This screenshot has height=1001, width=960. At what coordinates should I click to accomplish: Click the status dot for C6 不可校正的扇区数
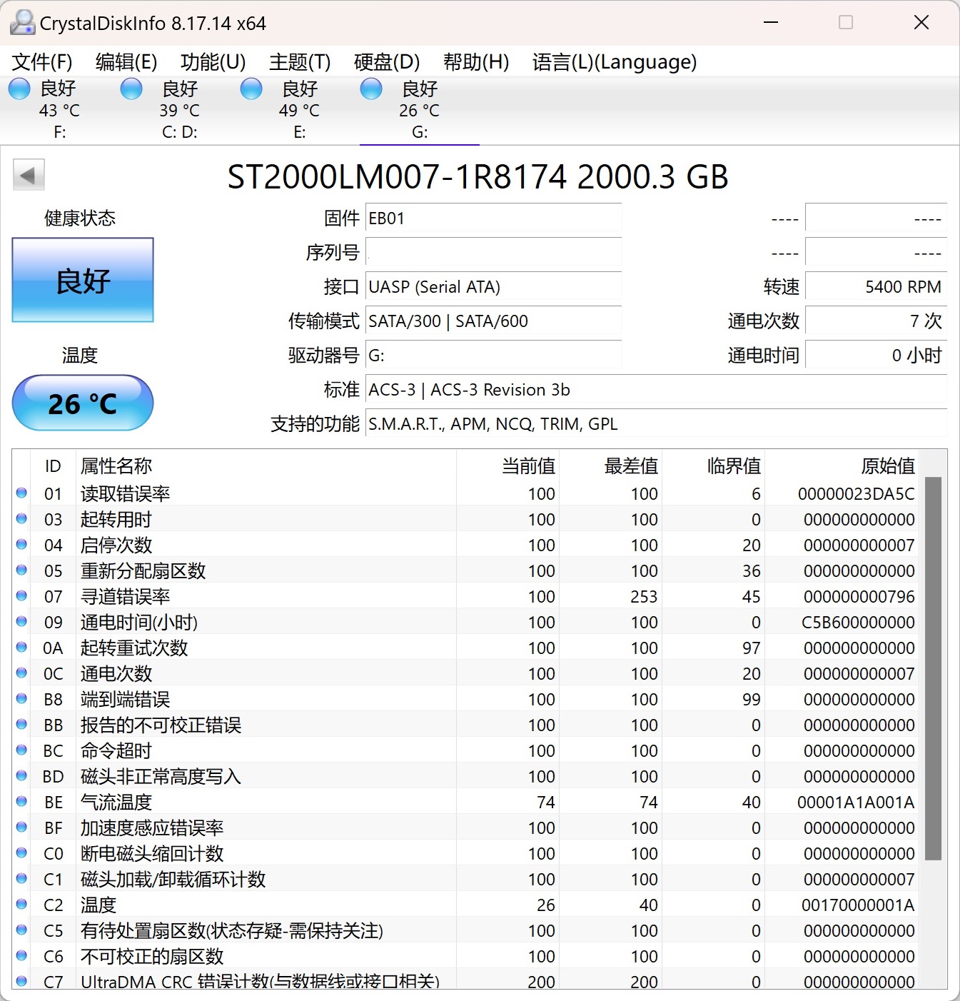click(x=21, y=955)
